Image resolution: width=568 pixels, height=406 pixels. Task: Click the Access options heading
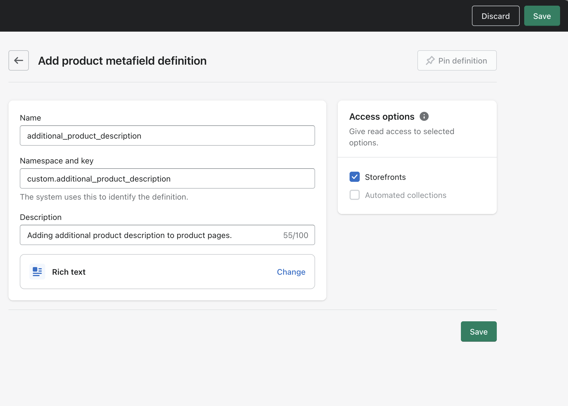[x=381, y=117]
